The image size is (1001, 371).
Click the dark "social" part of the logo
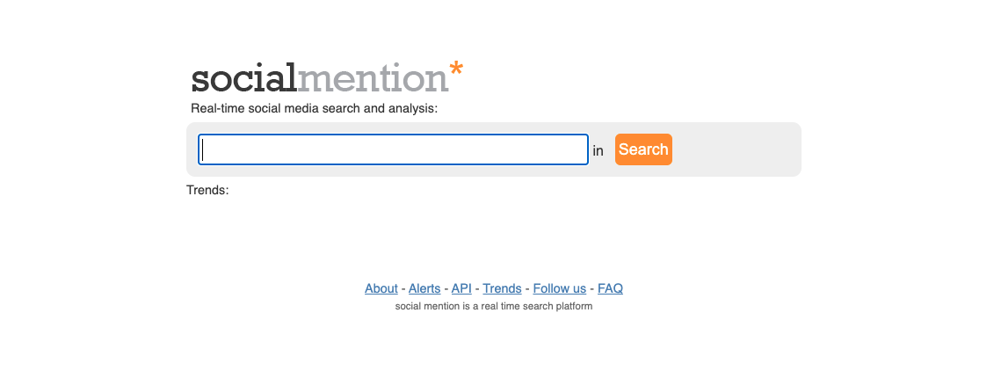point(243,78)
